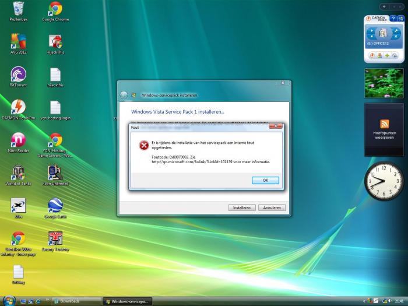Click Show Desktop quick launch icon

tap(23, 301)
